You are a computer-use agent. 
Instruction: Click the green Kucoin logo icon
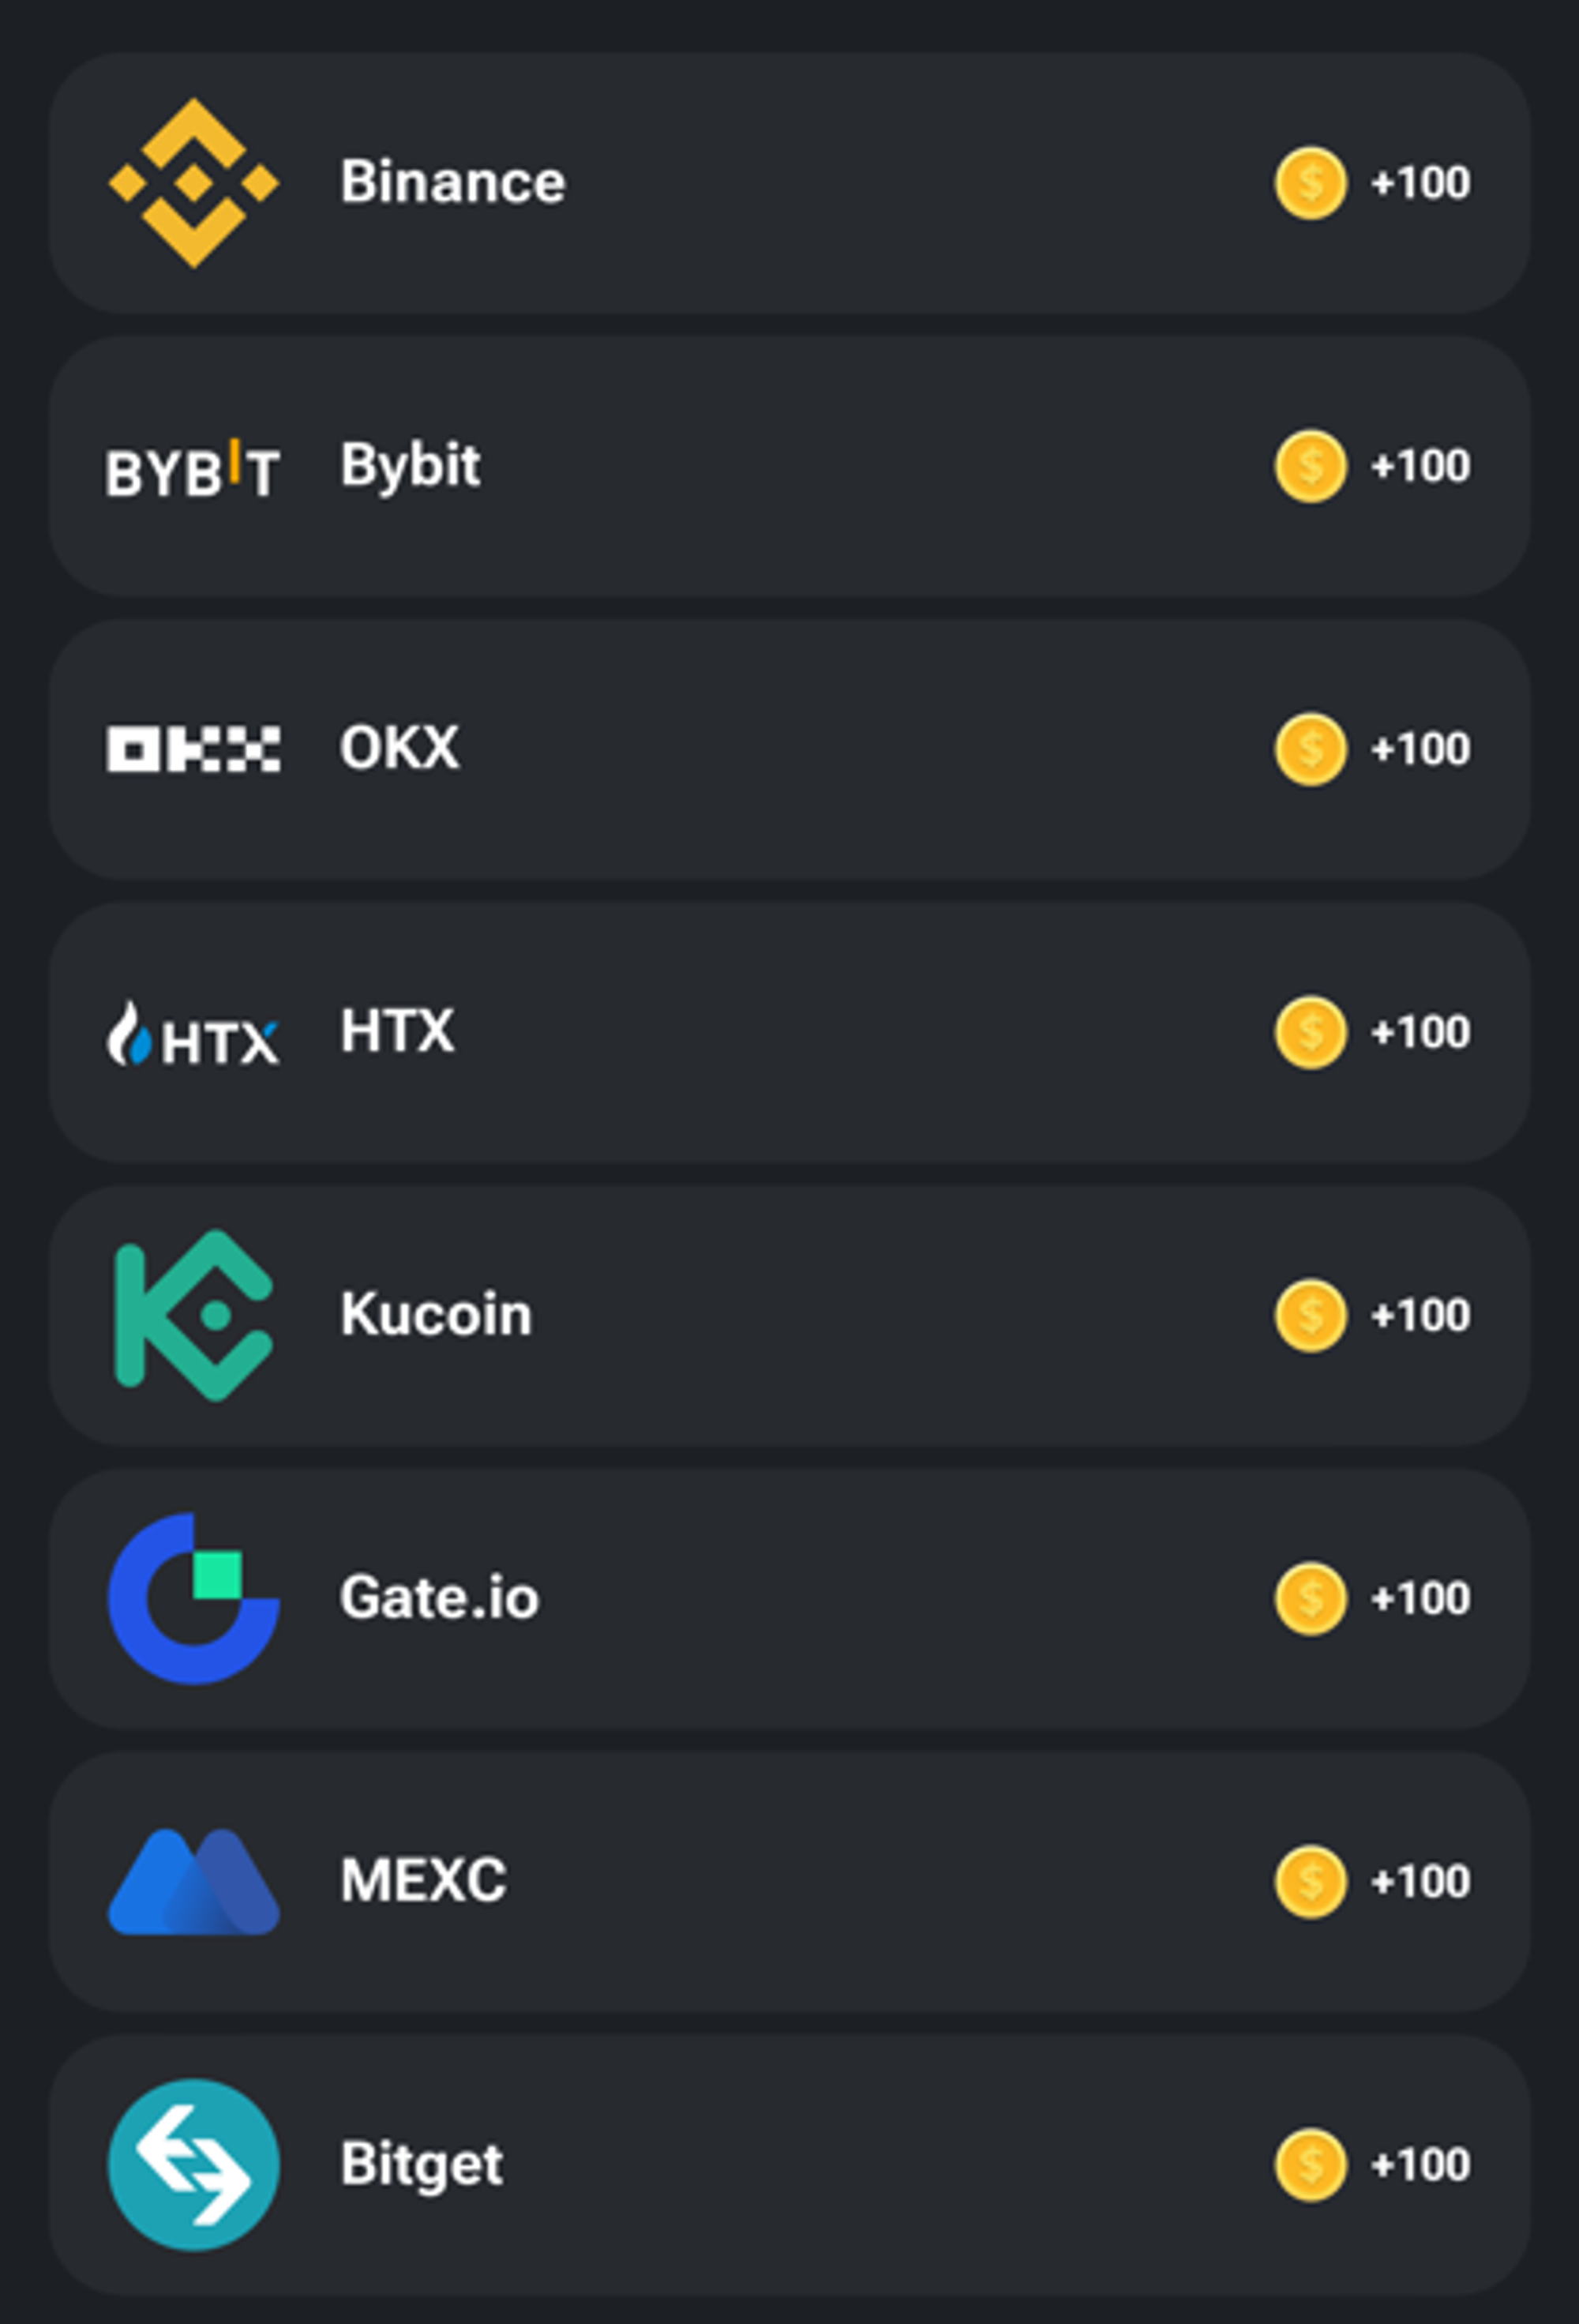point(193,1315)
